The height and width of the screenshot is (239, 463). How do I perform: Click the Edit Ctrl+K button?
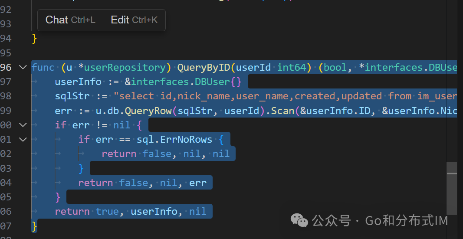click(x=134, y=20)
